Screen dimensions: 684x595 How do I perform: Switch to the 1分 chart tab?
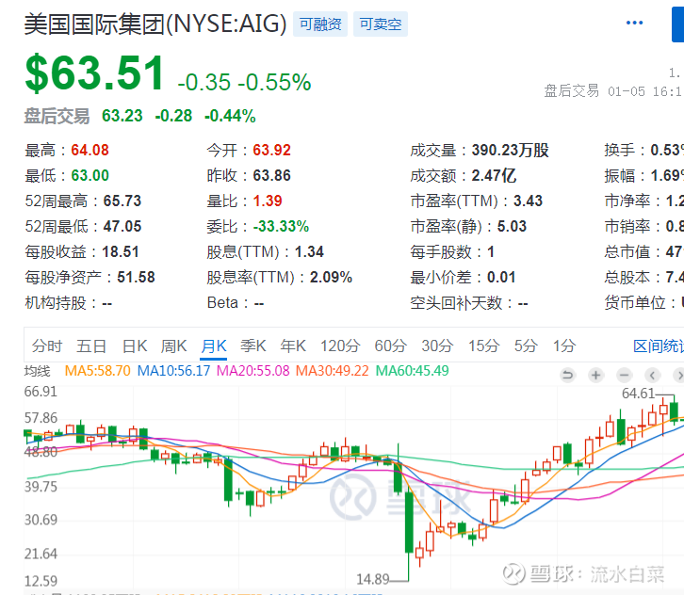(x=564, y=346)
